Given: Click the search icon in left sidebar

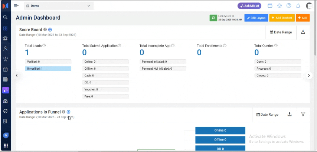Looking at the screenshot, I should point(5,17).
